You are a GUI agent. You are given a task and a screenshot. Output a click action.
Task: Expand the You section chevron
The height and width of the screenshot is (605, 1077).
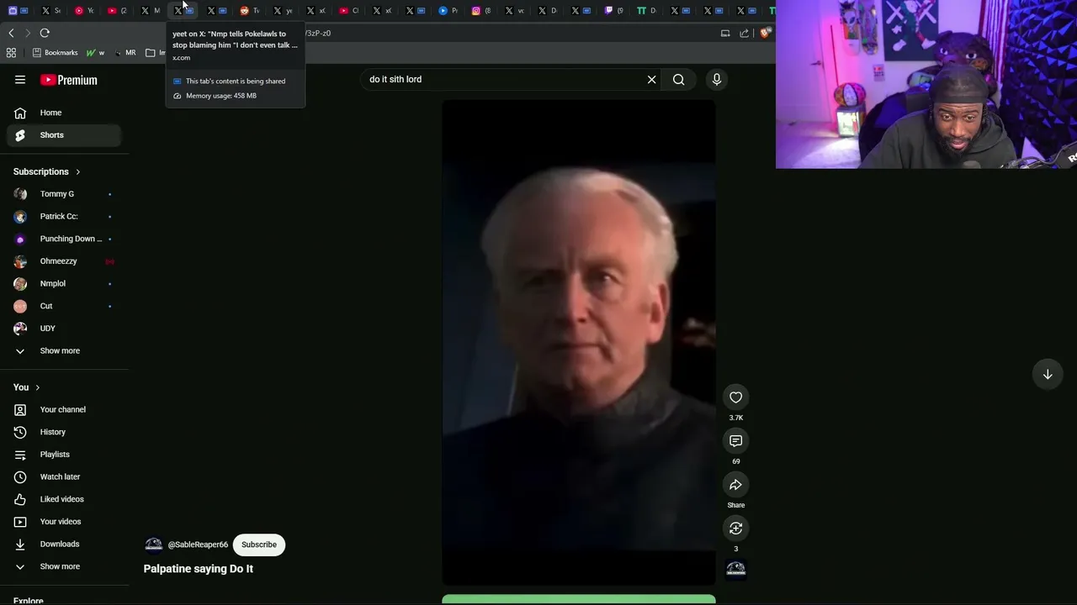tap(37, 387)
